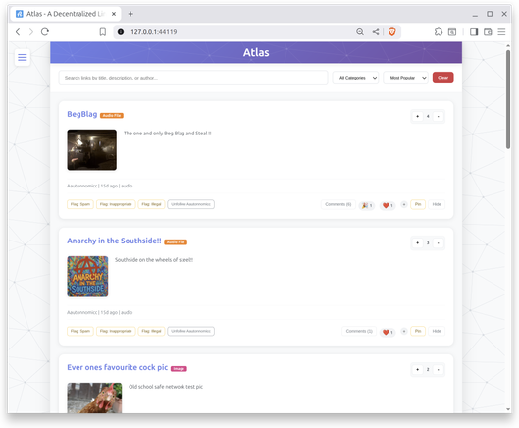Viewport: 519px width, 428px height.
Task: Expand the Most Popular sort dropdown
Action: coord(405,78)
